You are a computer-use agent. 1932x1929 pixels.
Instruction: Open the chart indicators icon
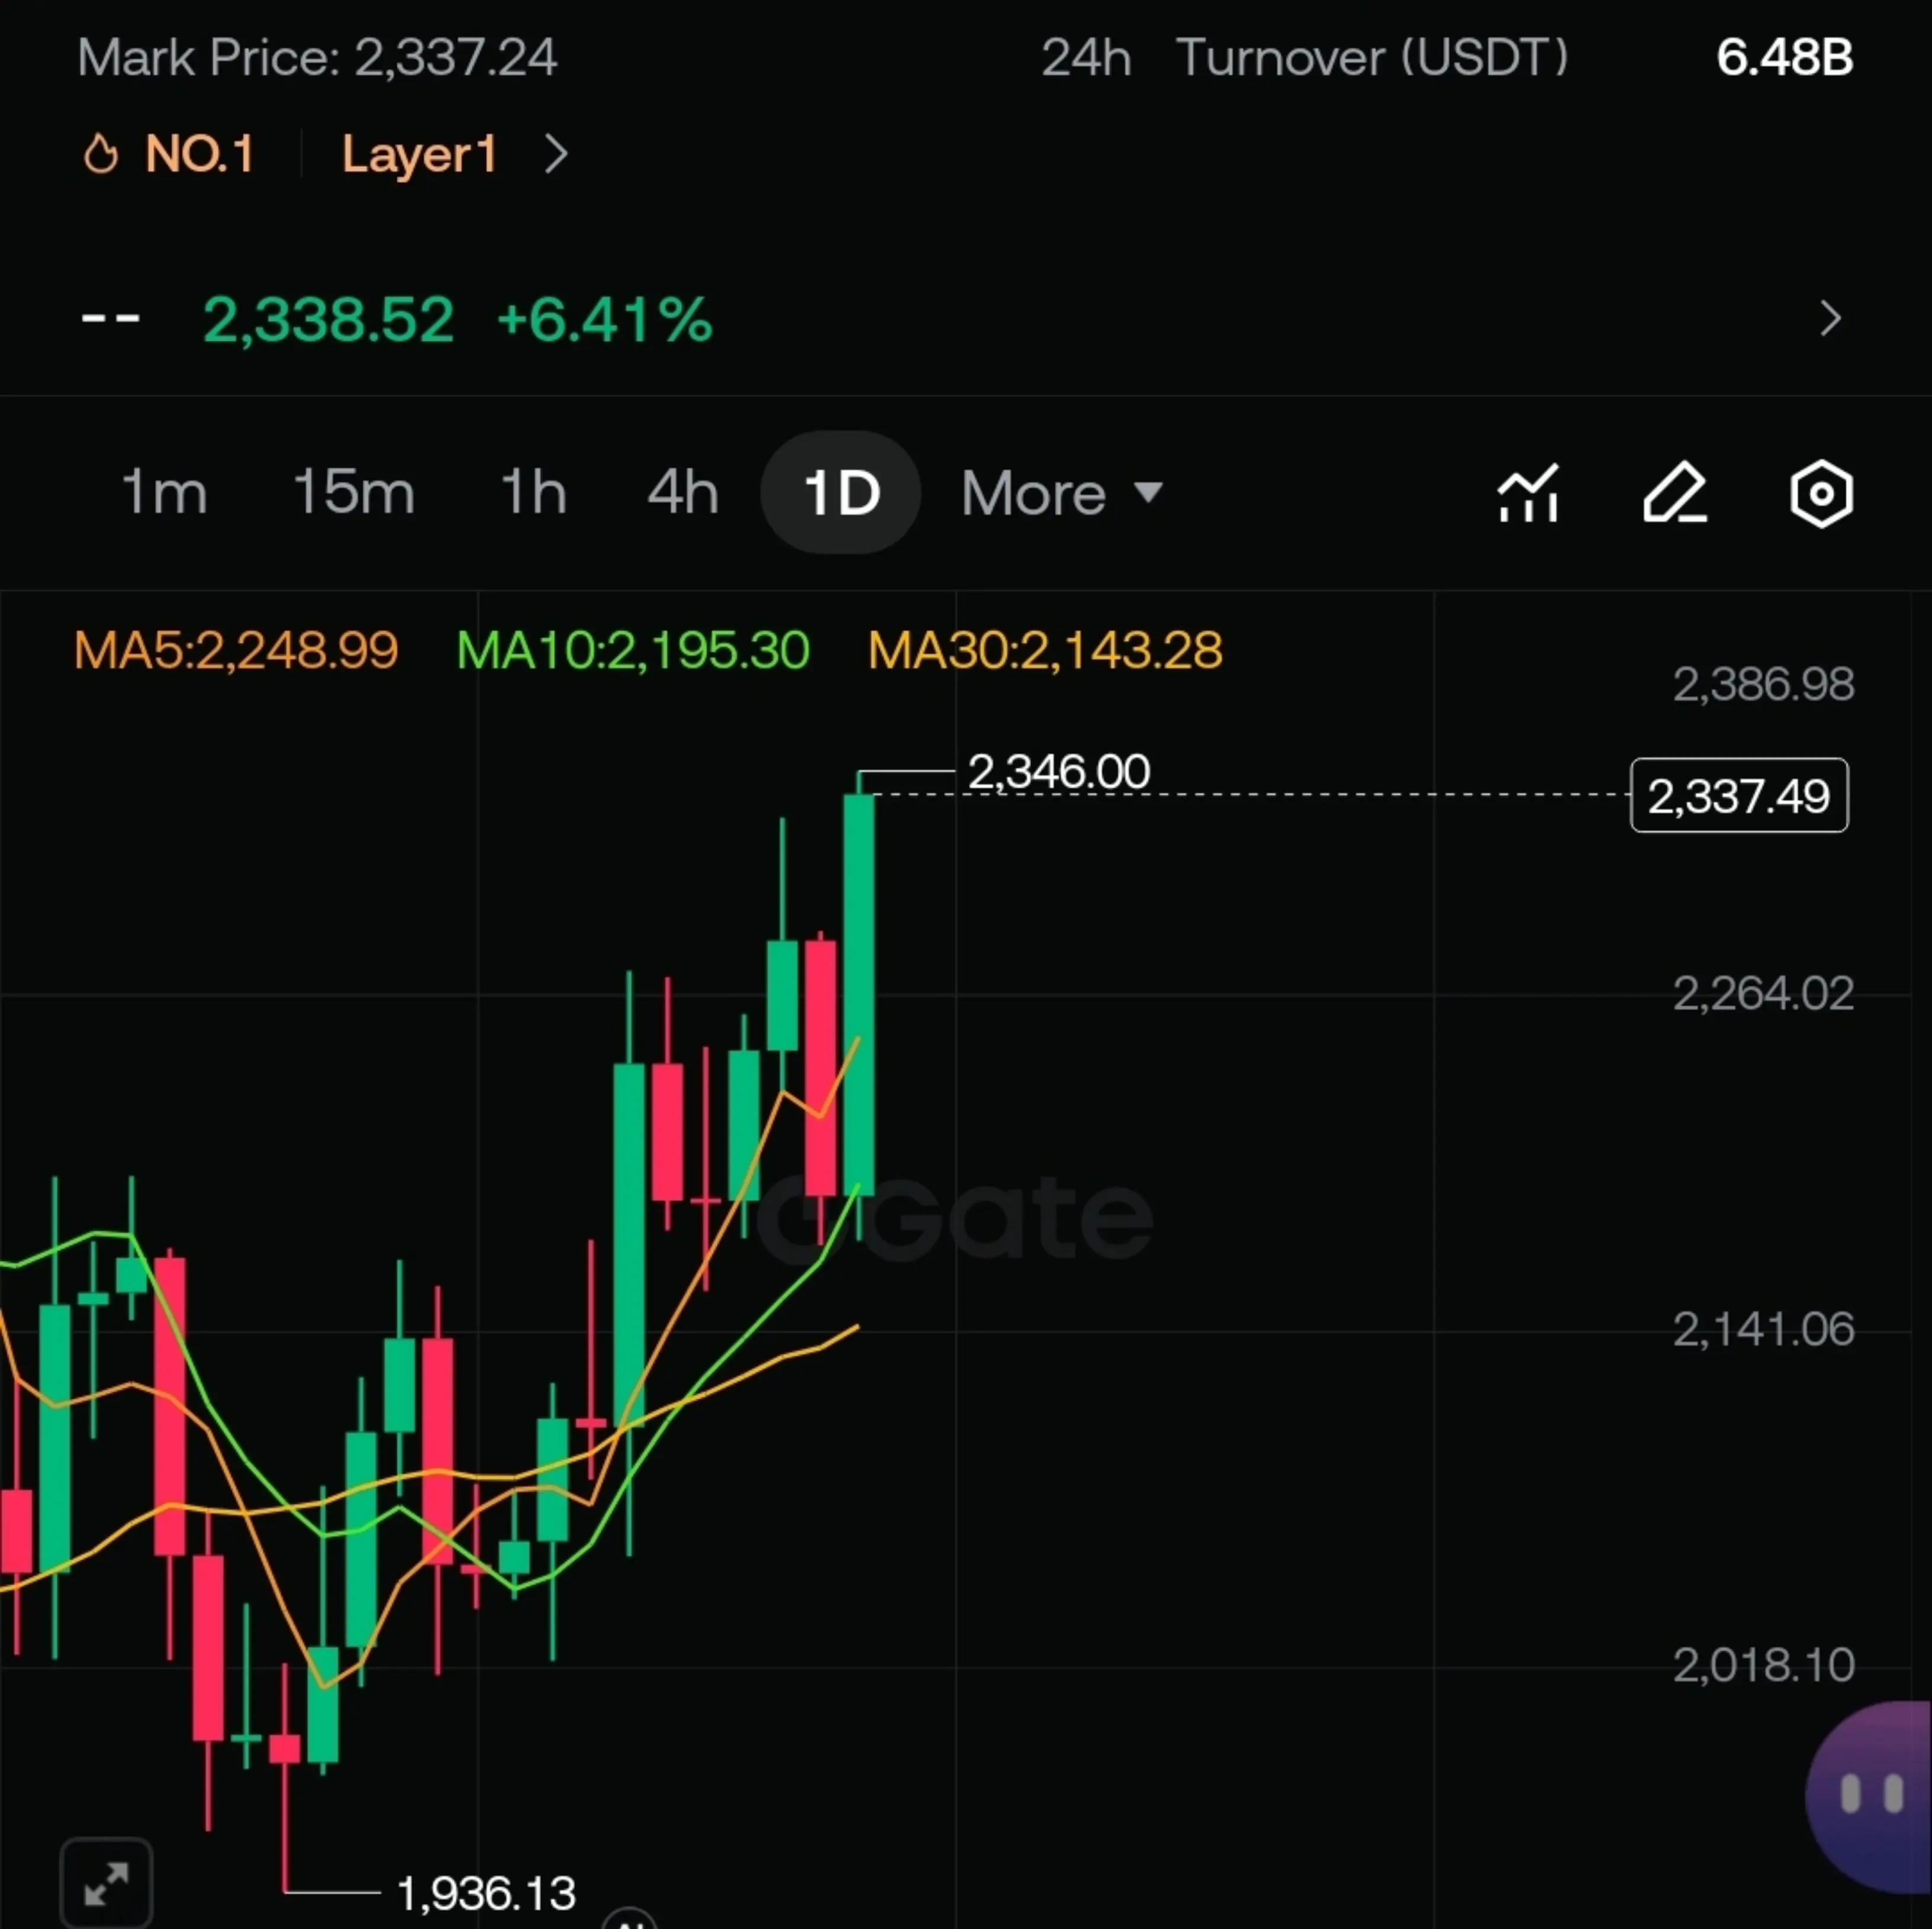click(x=1527, y=493)
